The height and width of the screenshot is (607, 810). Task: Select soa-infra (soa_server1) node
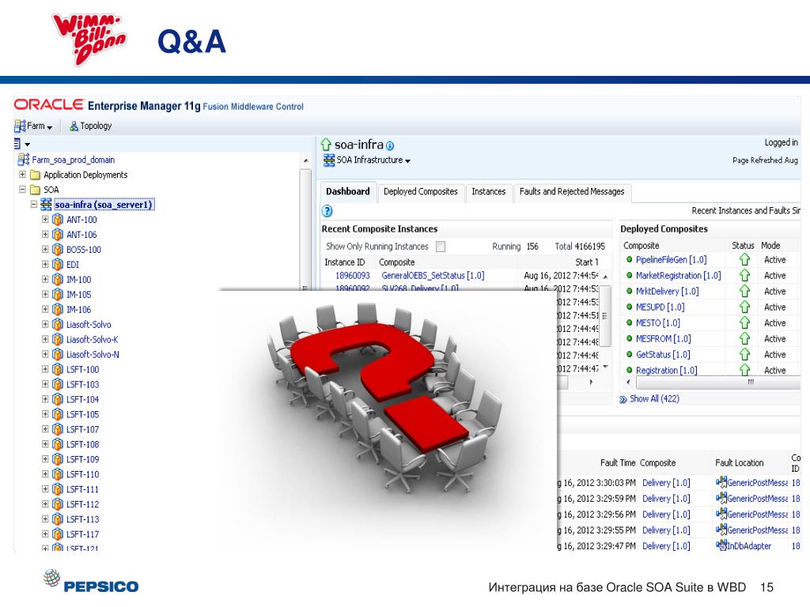[x=104, y=205]
